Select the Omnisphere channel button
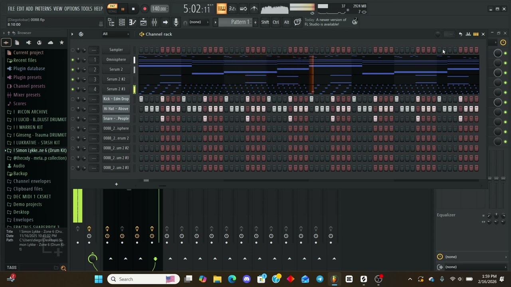The width and height of the screenshot is (511, 287). tap(116, 60)
